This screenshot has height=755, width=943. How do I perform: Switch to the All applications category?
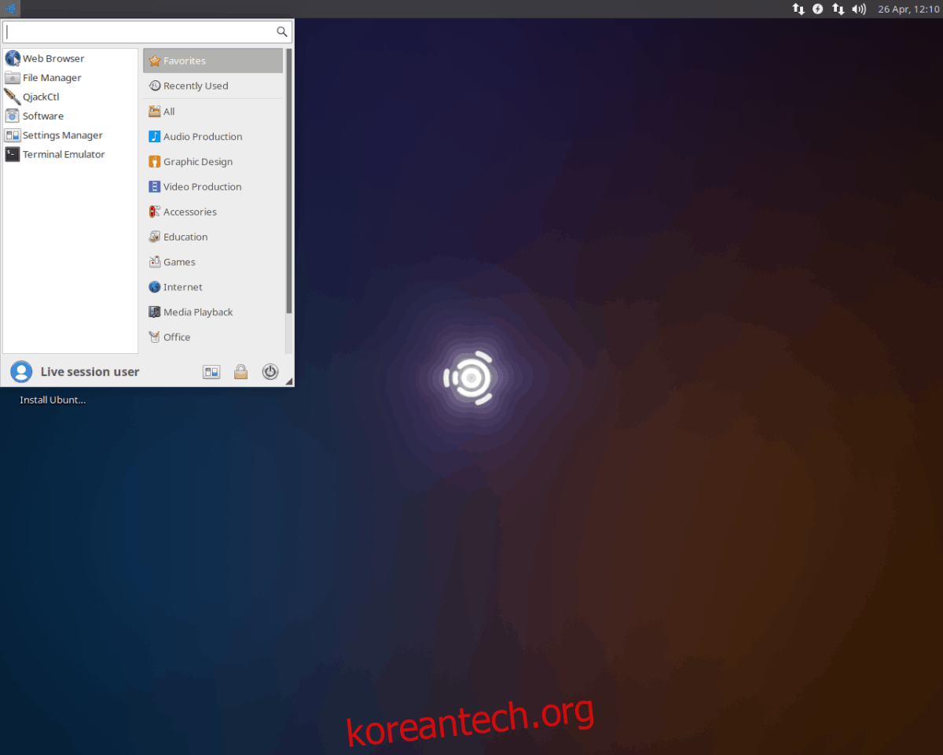168,112
